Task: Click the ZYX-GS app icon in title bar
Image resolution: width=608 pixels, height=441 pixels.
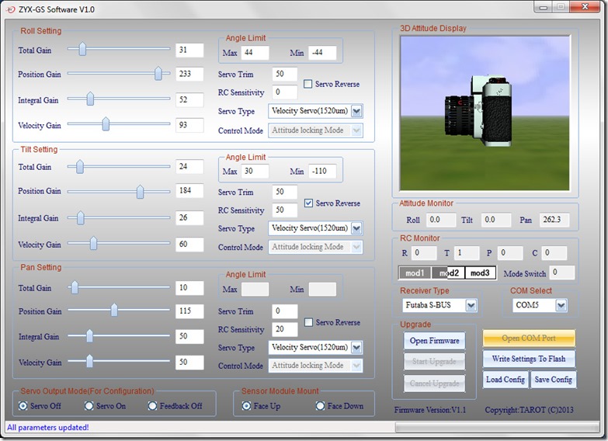Action: point(9,8)
